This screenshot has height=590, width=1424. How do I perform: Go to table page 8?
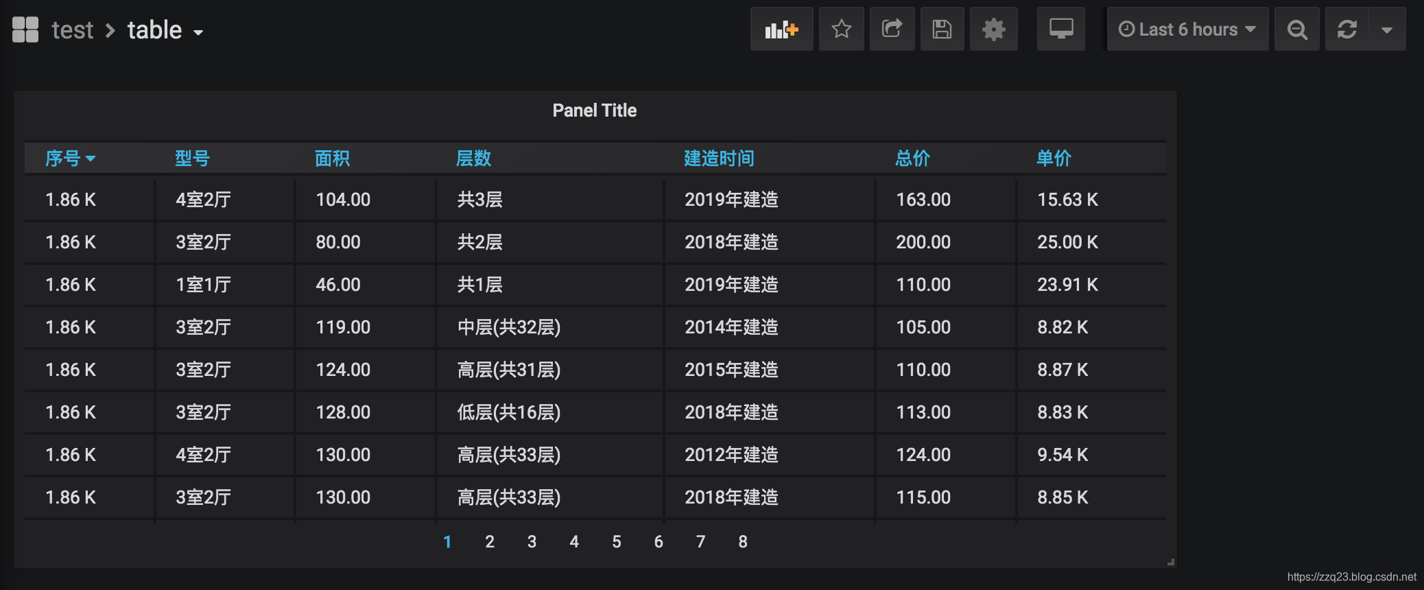coord(743,542)
